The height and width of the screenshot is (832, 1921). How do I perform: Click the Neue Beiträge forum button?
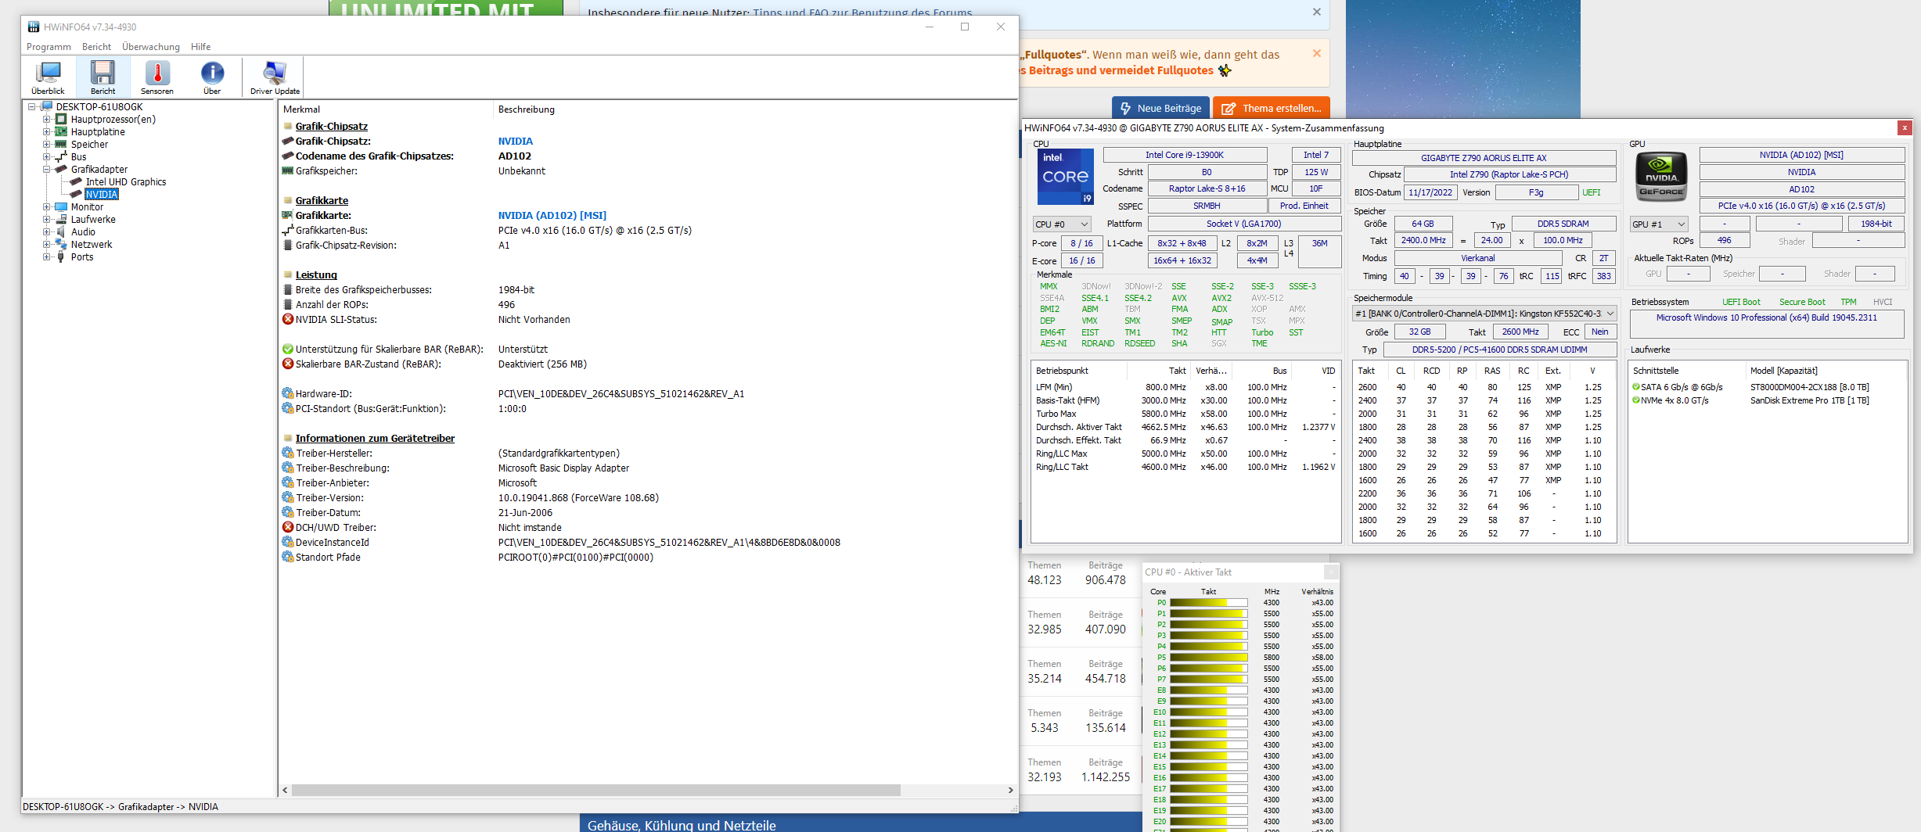tap(1161, 108)
